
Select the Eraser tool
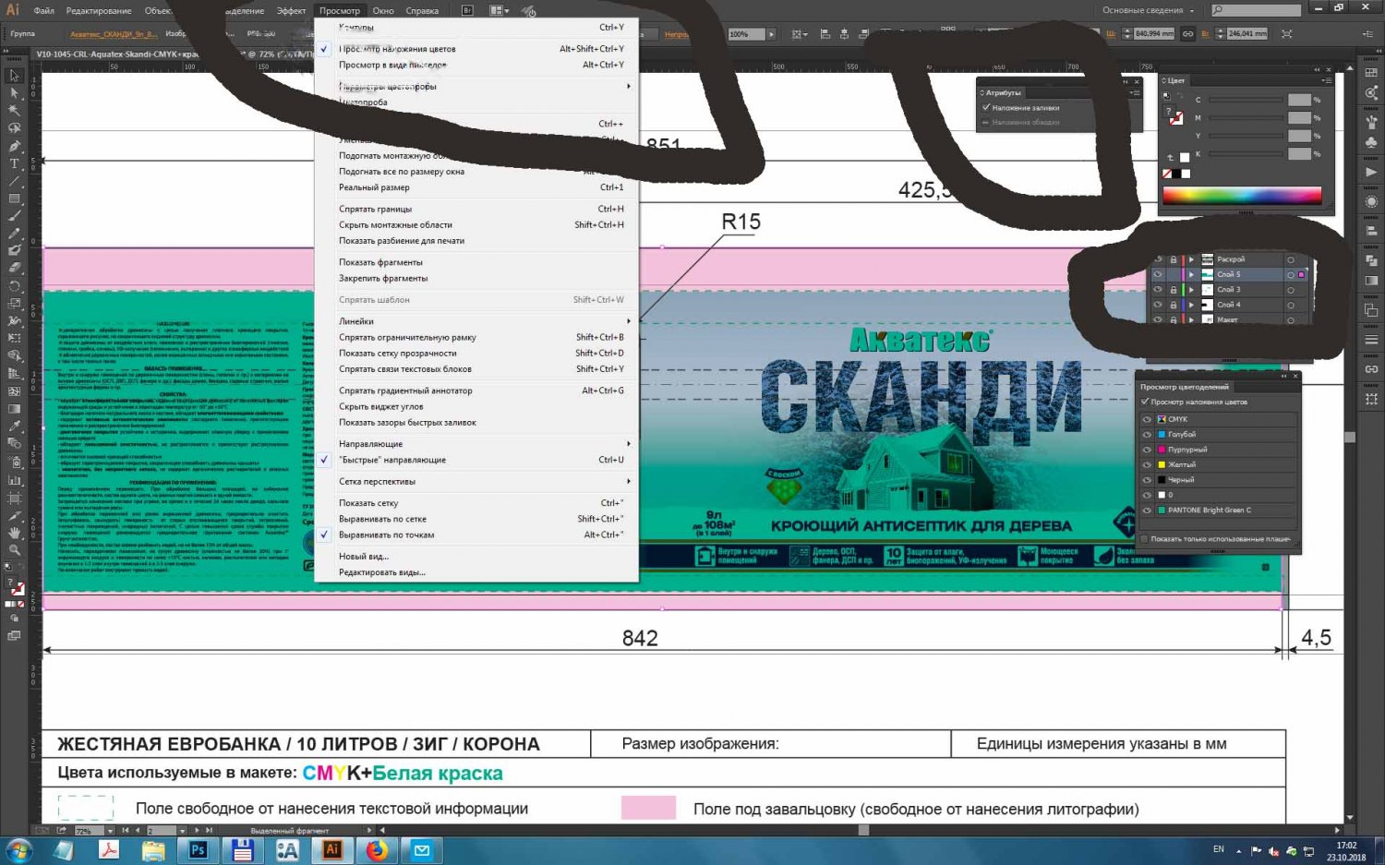pyautogui.click(x=14, y=268)
